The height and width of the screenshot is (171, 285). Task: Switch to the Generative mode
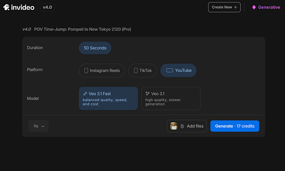tap(269, 7)
